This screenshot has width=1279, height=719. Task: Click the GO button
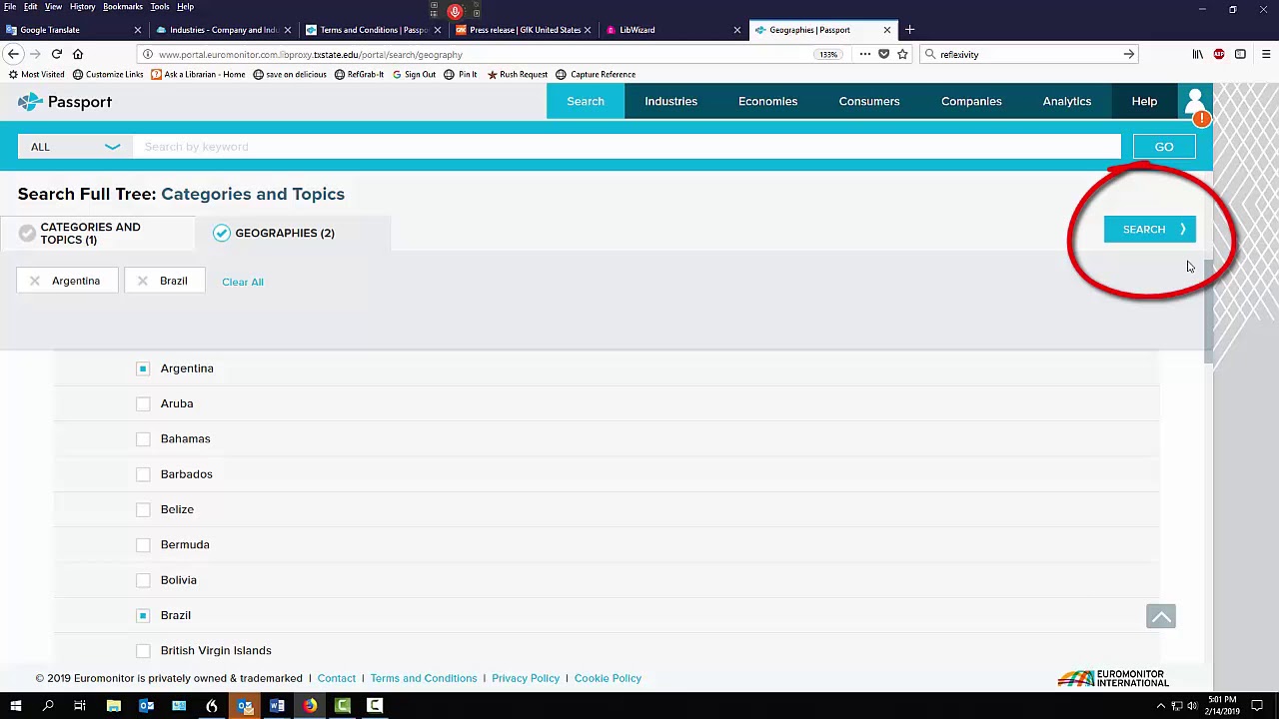(x=1164, y=147)
